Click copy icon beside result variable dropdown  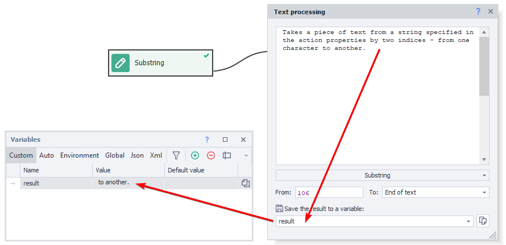[483, 221]
